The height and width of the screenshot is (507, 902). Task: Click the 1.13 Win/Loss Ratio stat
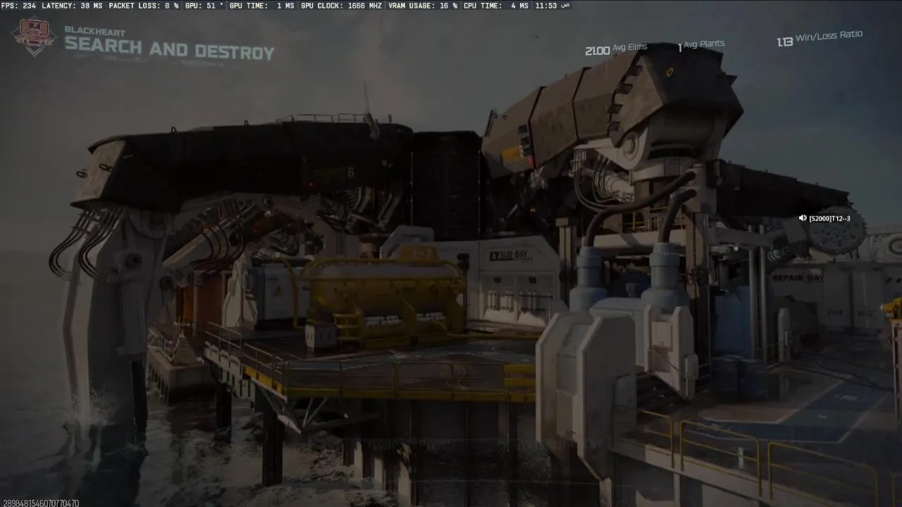[x=820, y=38]
